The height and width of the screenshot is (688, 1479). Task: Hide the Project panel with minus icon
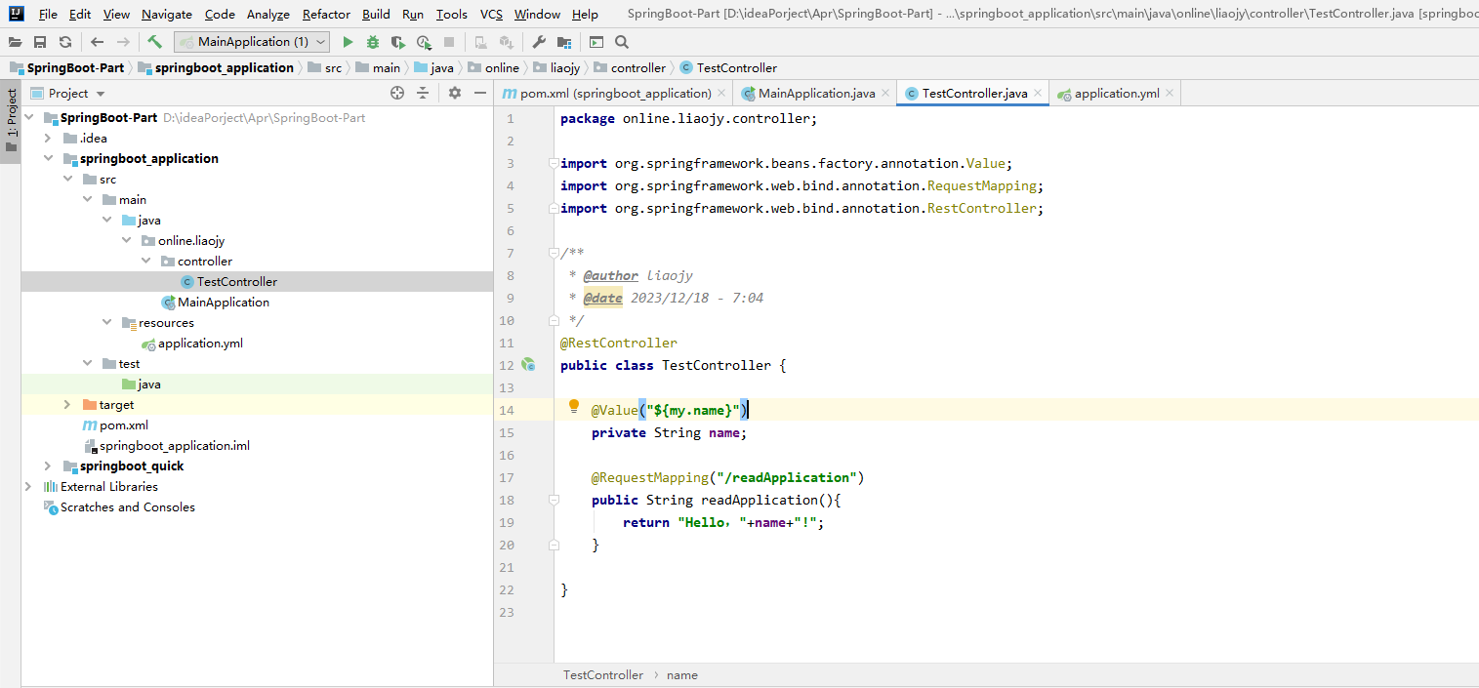480,93
